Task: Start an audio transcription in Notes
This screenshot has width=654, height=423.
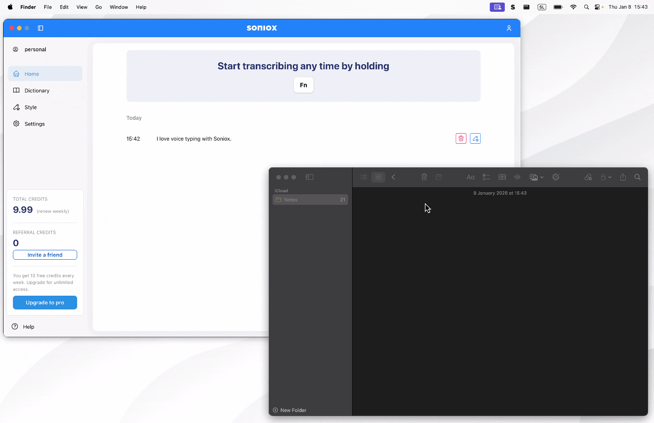Action: pyautogui.click(x=517, y=177)
